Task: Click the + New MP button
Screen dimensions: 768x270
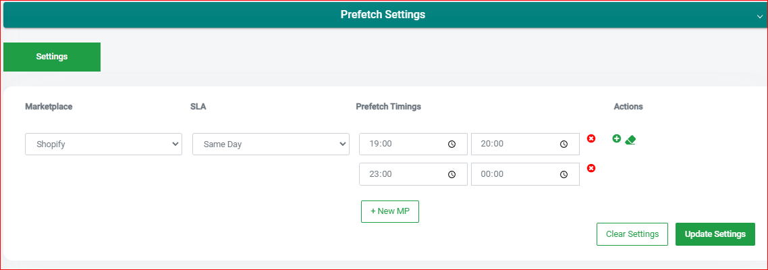Action: (x=390, y=211)
